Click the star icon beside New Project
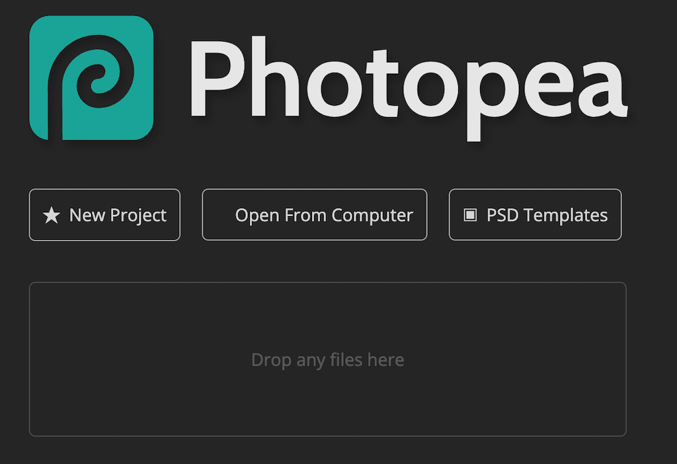 [51, 215]
